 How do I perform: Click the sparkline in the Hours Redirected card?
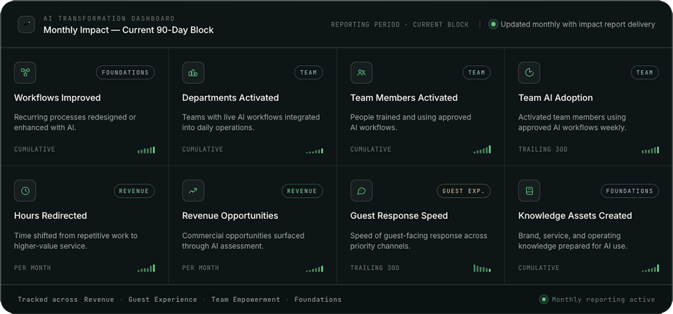tap(146, 268)
